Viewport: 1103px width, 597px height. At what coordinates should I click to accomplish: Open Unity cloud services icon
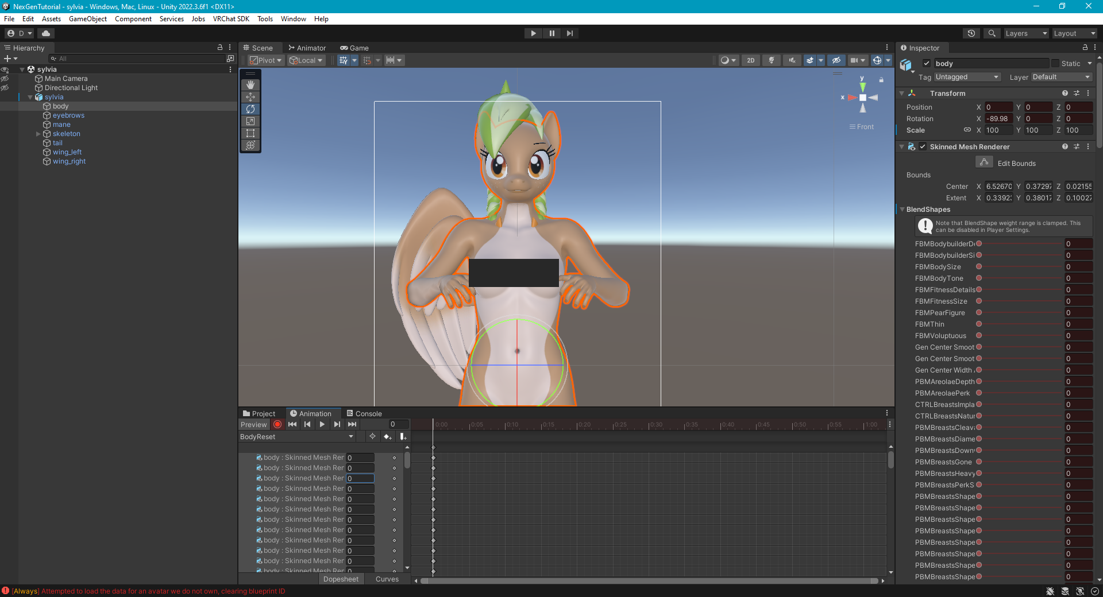[x=46, y=33]
